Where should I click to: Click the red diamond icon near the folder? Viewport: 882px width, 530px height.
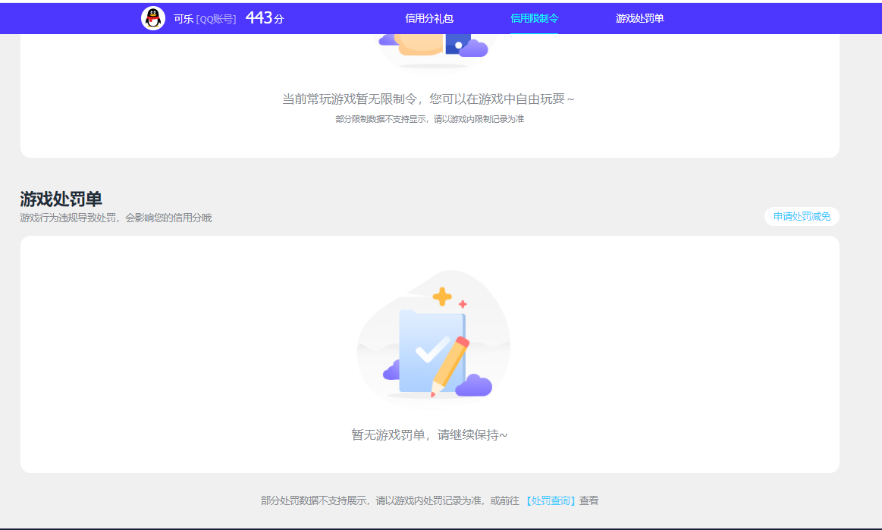point(463,303)
